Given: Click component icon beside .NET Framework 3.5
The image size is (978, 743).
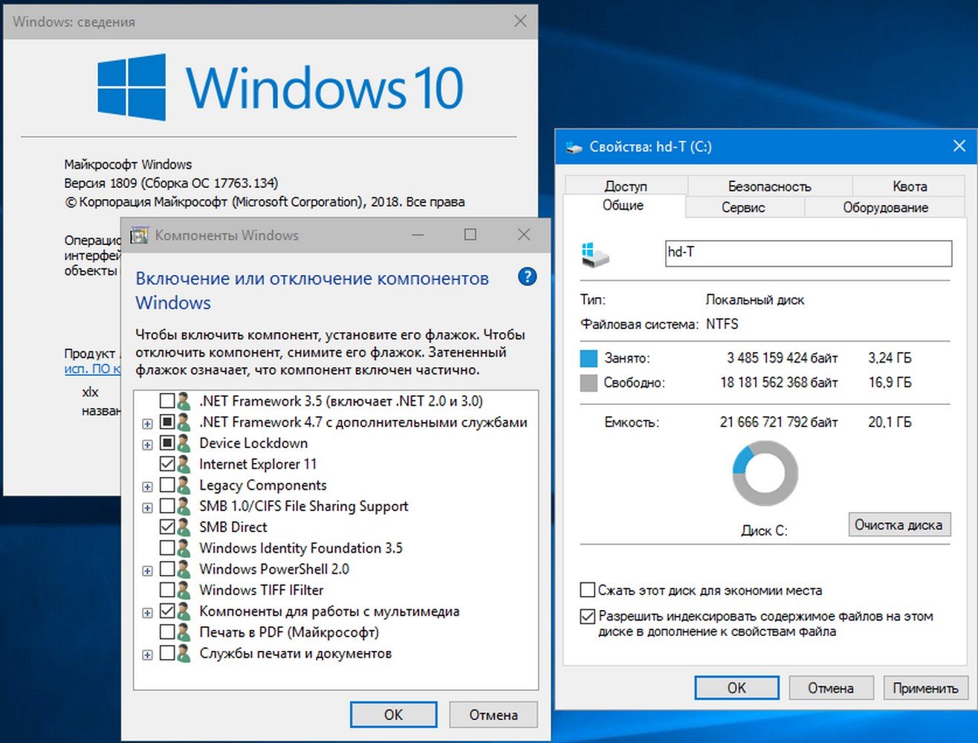Looking at the screenshot, I should 184,401.
